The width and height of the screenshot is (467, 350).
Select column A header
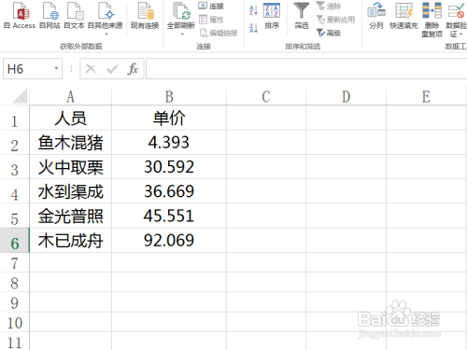coord(71,96)
